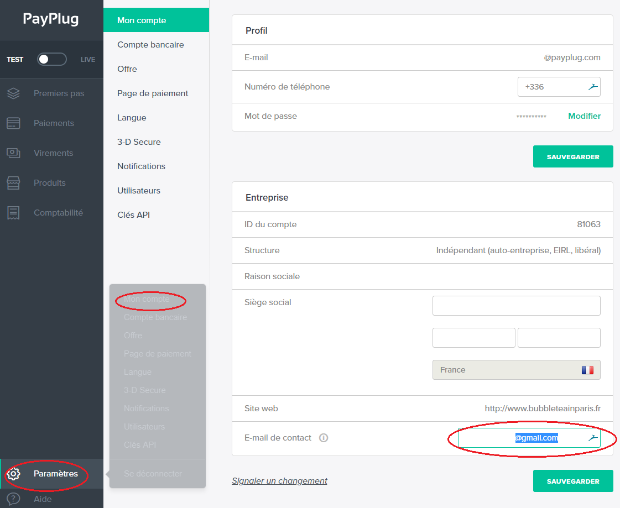The height and width of the screenshot is (508, 620).
Task: Click the Entreprise section heading
Action: [x=267, y=198]
